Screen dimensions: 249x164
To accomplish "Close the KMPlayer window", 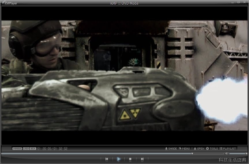I will [x=245, y=2].
